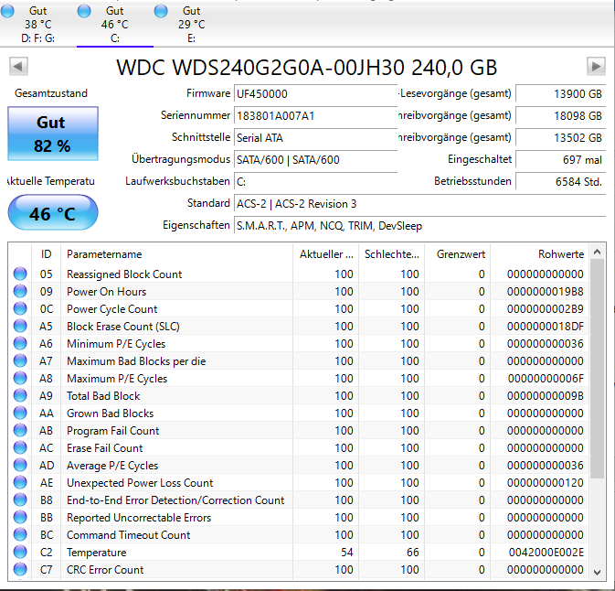
Task: Click the Übertragungsmodus field SATA/600 | SATA/600
Action: coord(316,160)
